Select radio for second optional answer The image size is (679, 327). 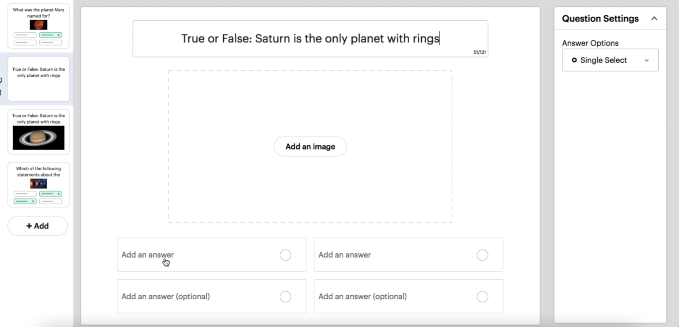click(482, 297)
